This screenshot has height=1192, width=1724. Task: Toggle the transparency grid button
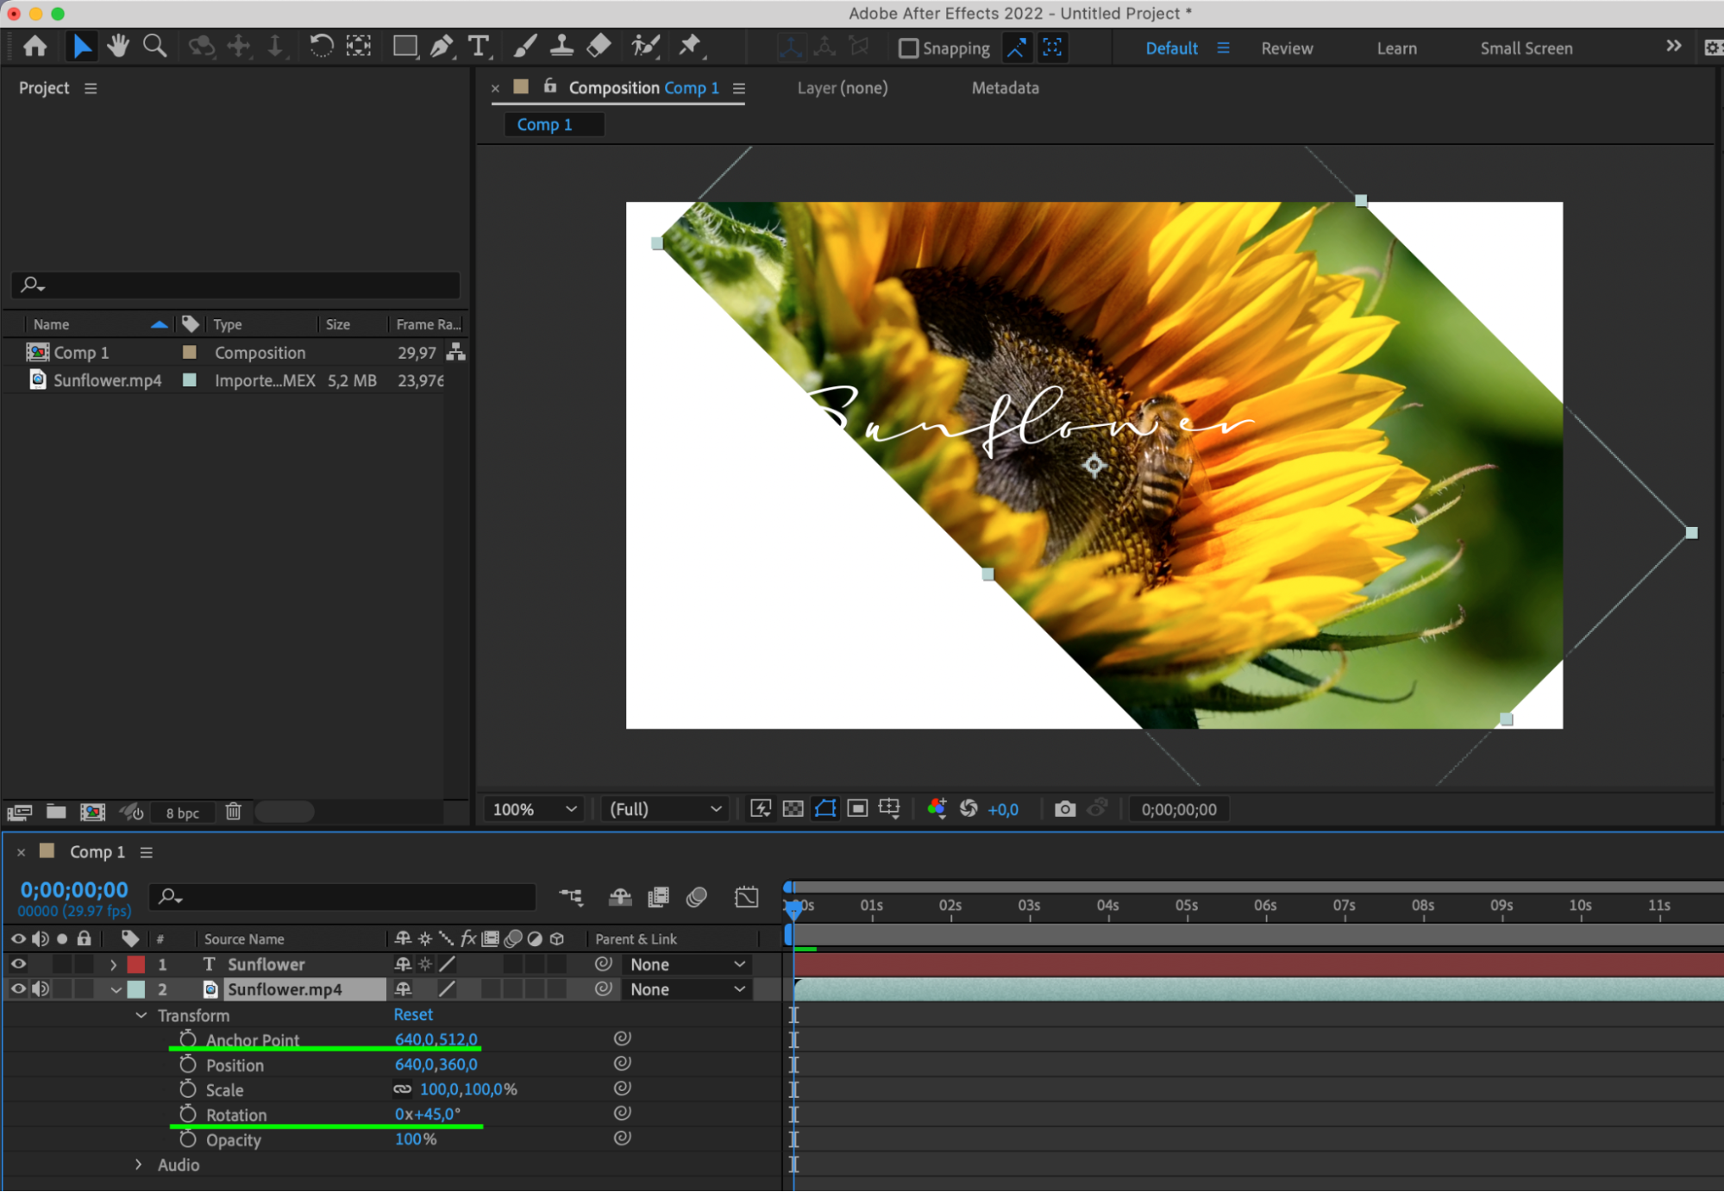pos(793,809)
